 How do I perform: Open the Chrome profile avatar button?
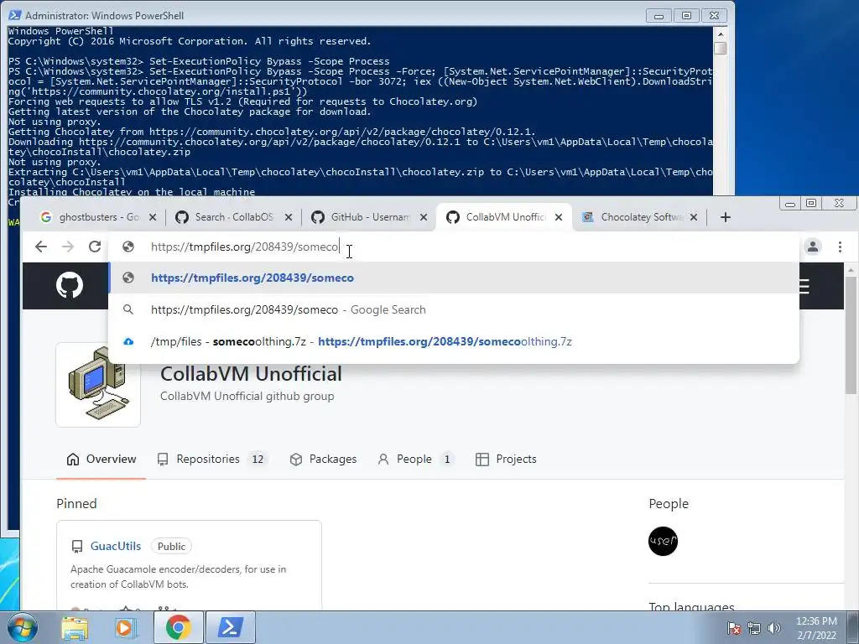(813, 247)
